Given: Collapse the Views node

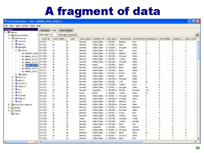Looking at the screenshot, I should 16,50.
